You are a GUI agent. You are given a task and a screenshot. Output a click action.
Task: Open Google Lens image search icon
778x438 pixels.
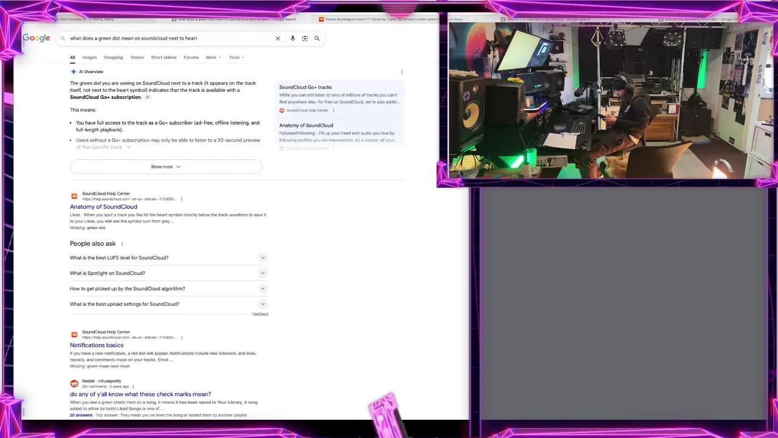(305, 38)
